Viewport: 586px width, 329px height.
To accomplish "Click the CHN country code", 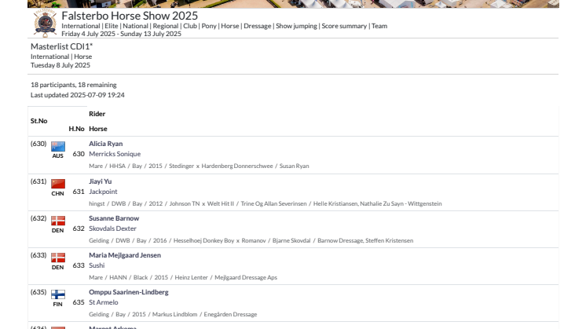I will [57, 193].
